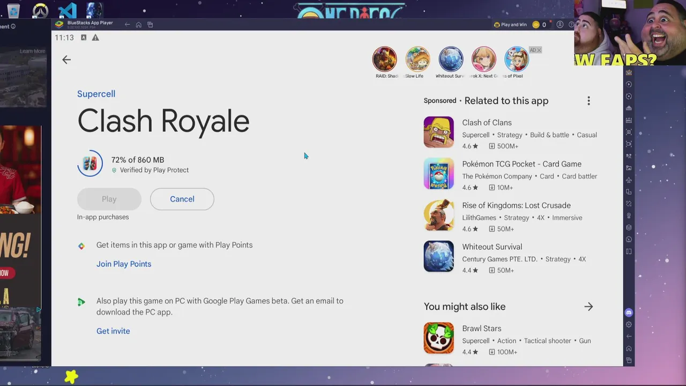Click the sidebar recent apps icon at bottom
The image size is (686, 386).
(x=629, y=360)
